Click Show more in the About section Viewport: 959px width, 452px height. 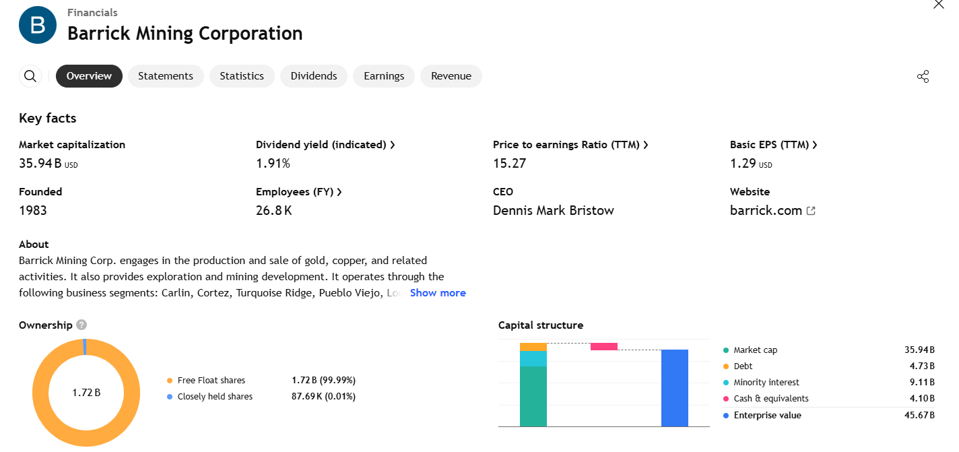(x=438, y=293)
